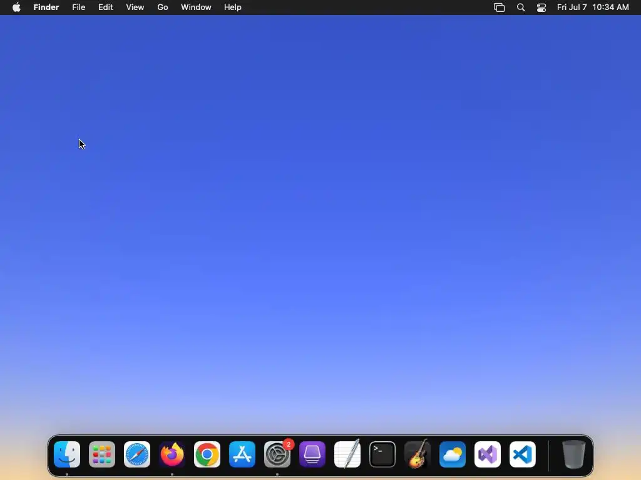Open the Edit menu
Viewport: 641px width, 480px height.
[x=105, y=7]
